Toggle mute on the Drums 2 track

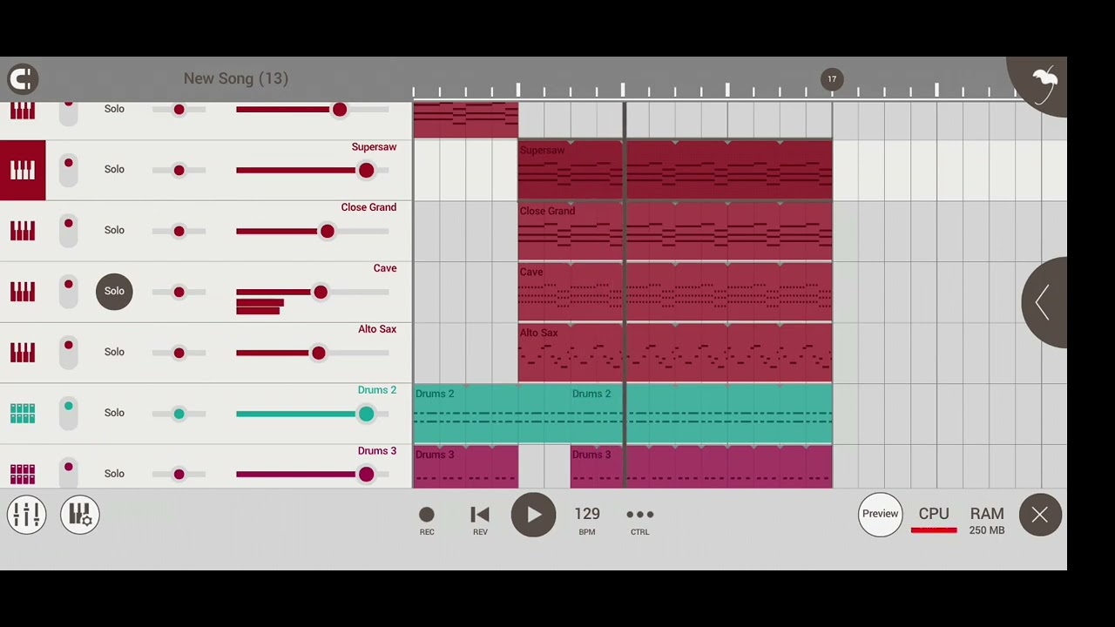click(68, 413)
